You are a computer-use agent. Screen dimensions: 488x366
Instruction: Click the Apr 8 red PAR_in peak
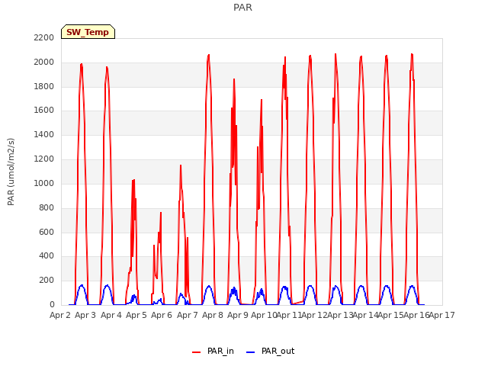tap(208, 56)
